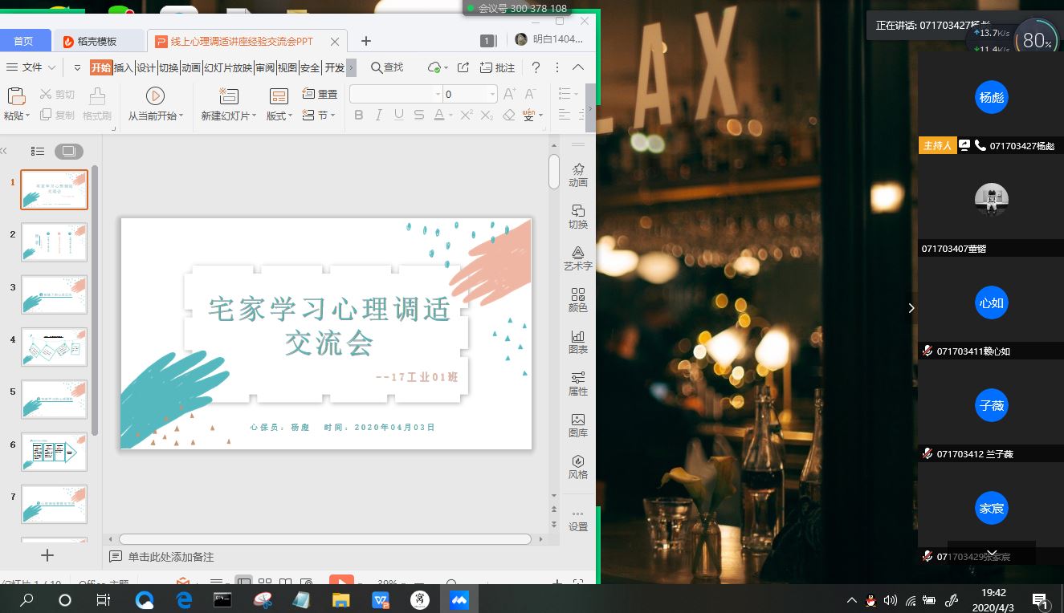Click the Reset (重置) button
The height and width of the screenshot is (613, 1064).
point(320,94)
